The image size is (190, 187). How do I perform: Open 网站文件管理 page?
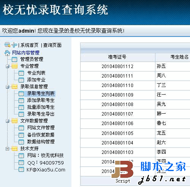[41, 128]
